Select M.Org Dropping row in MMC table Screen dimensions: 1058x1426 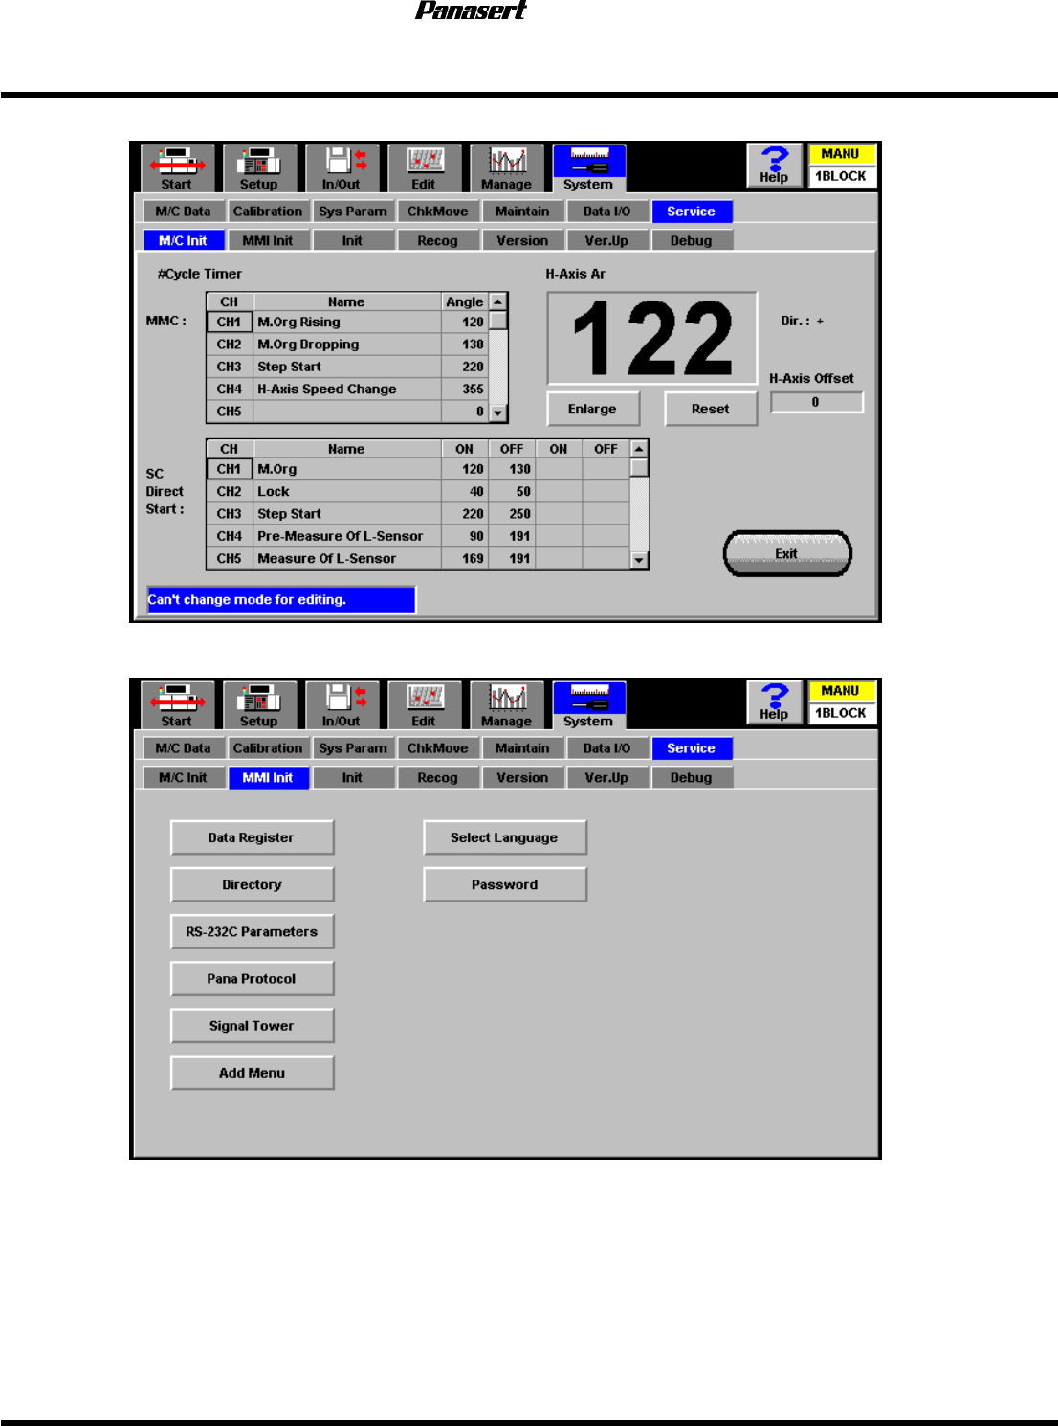[347, 345]
